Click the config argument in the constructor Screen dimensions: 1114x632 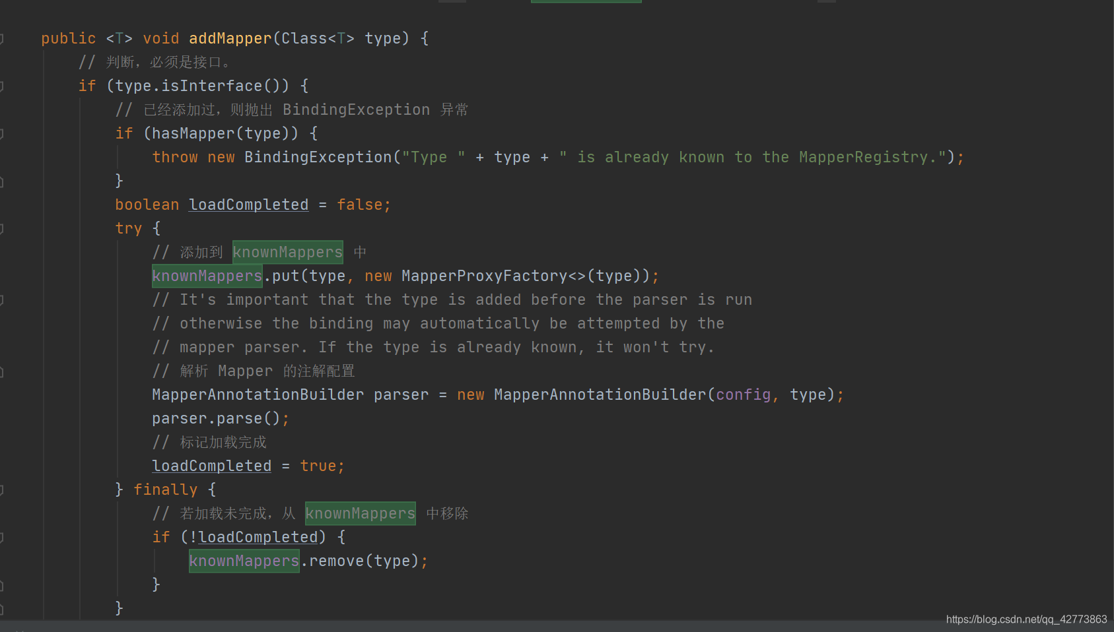click(743, 395)
